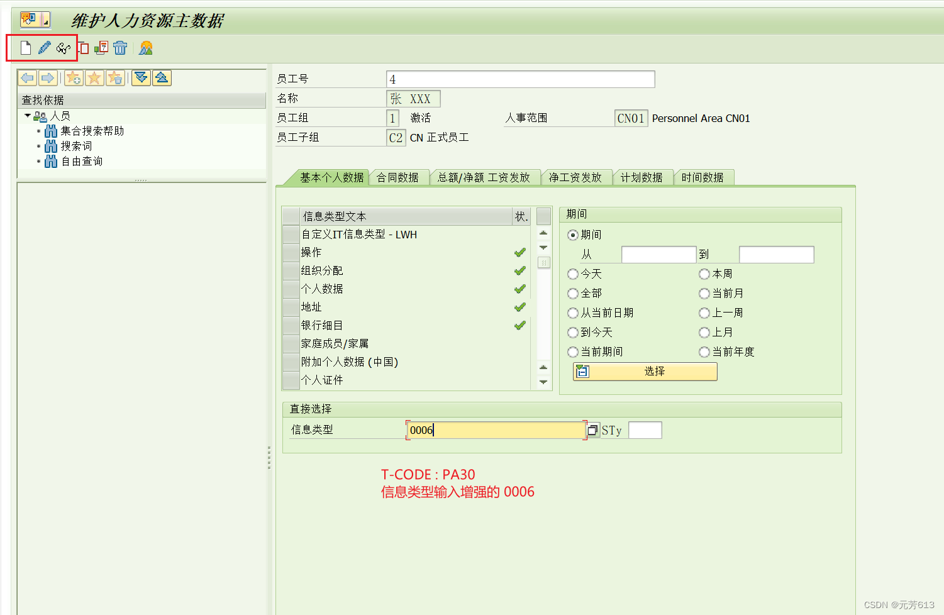Image resolution: width=944 pixels, height=615 pixels.
Task: Click the plain favorites star icon
Action: click(x=94, y=78)
